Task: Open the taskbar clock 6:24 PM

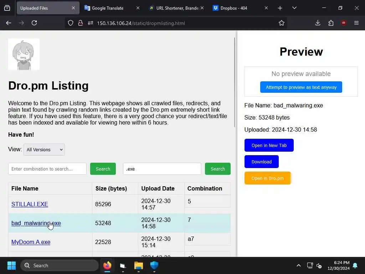Action: [339, 265]
